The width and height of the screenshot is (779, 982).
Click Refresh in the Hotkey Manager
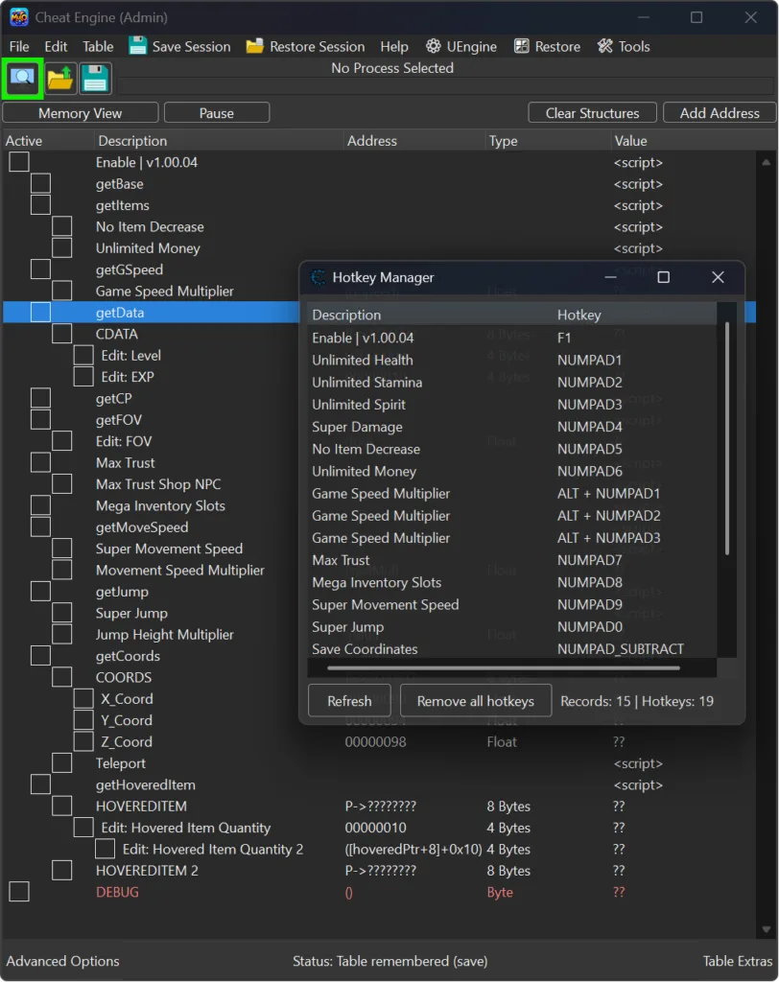pos(348,700)
